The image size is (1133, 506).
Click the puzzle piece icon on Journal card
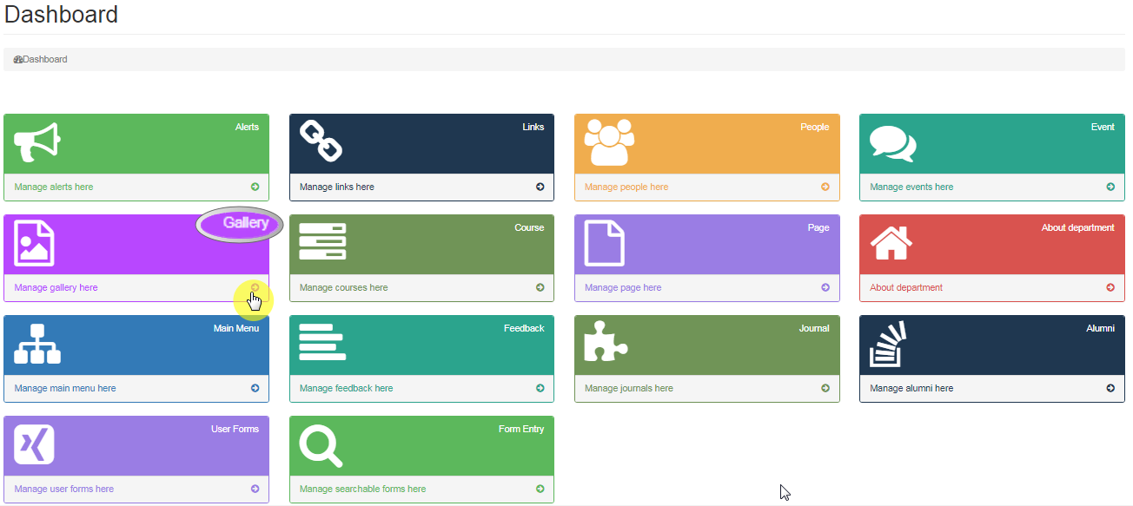[606, 341]
